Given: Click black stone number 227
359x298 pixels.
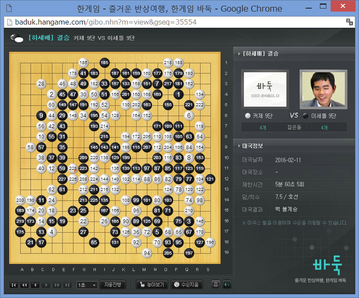Looking at the screenshot, I should click(x=62, y=179).
